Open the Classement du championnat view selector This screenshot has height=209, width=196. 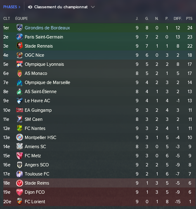click(x=61, y=7)
